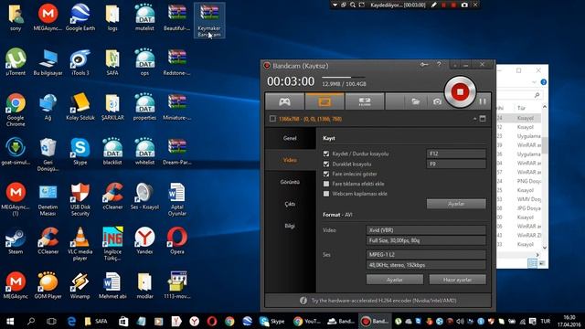The width and height of the screenshot is (585, 329).
Task: Open the Windows Start menu
Action: click(x=10, y=321)
